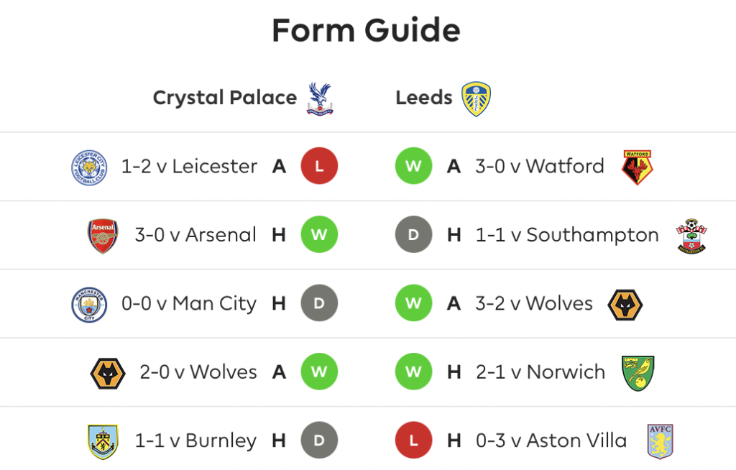Select the grey D result beside Southampton
736x470 pixels.
tap(413, 234)
